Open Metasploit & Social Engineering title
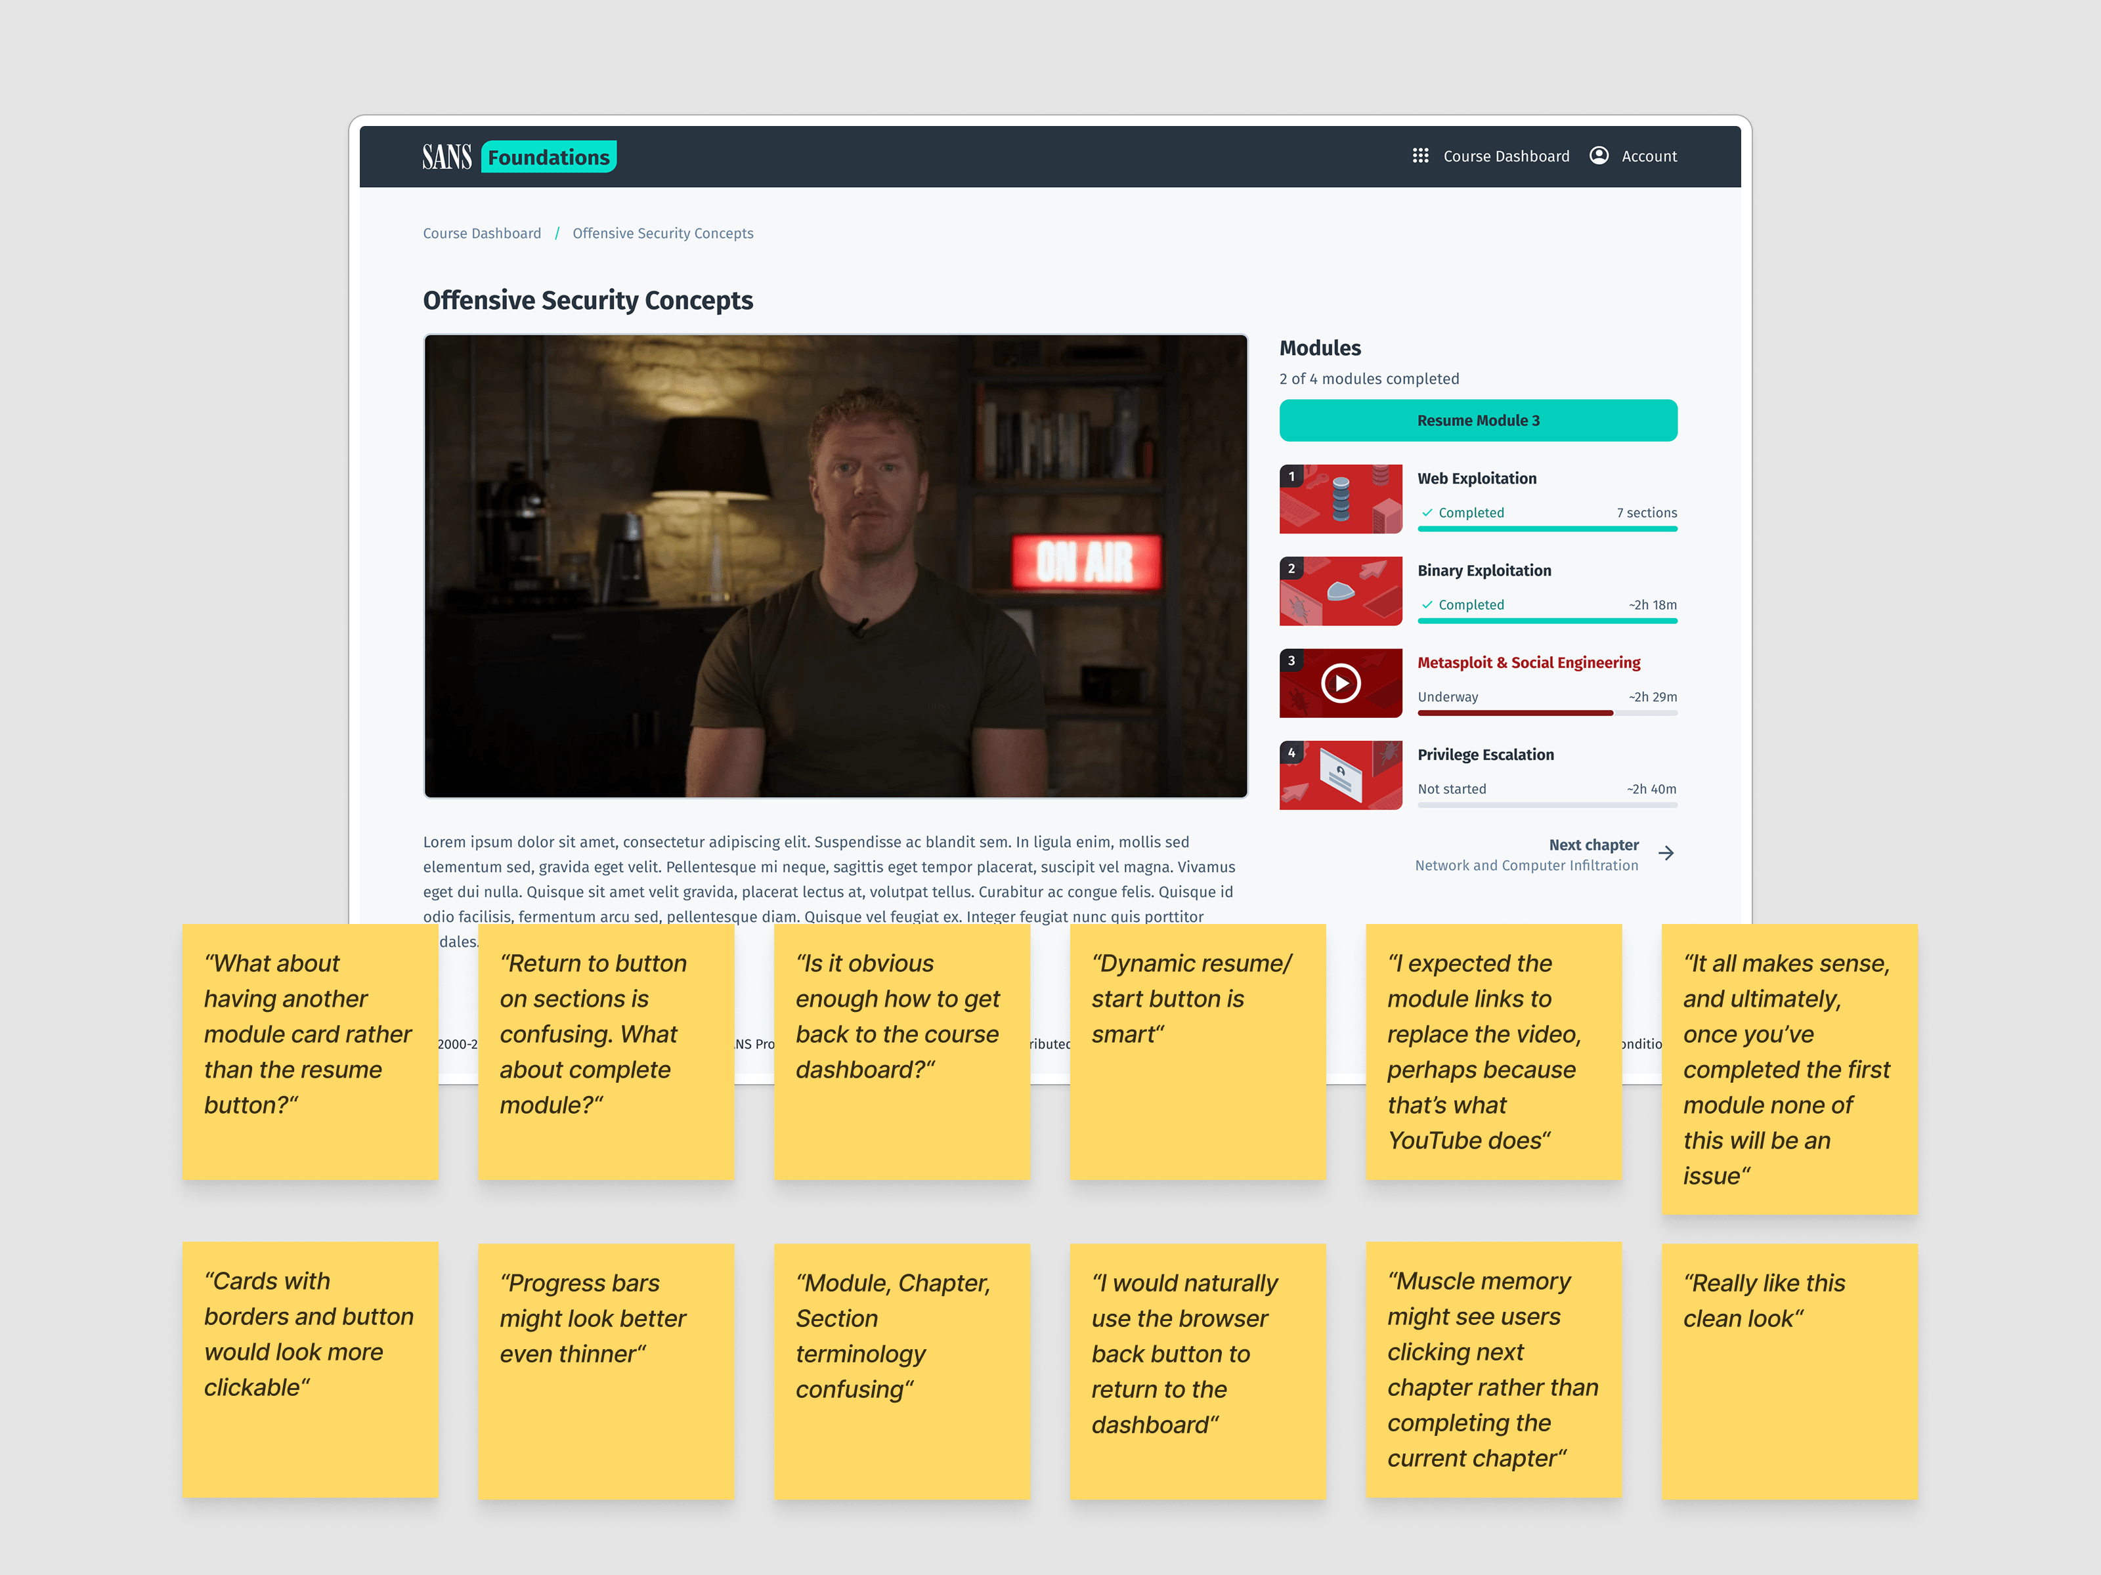The image size is (2101, 1575). (1529, 663)
